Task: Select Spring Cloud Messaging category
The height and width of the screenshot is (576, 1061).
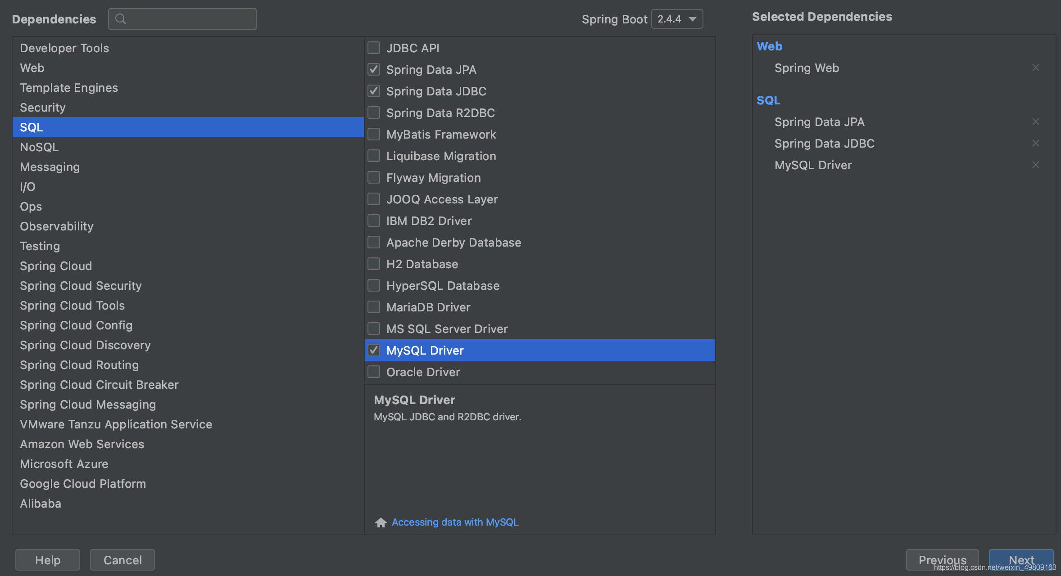Action: [188, 404]
